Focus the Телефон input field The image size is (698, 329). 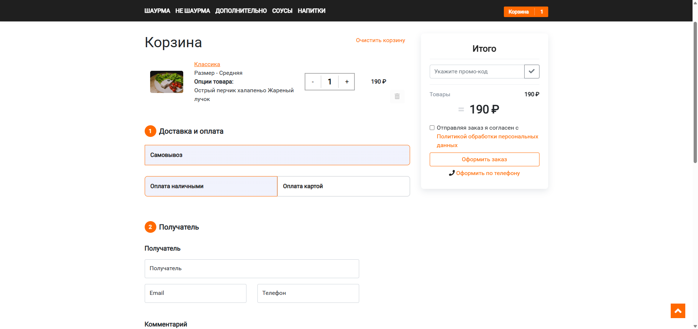point(308,293)
